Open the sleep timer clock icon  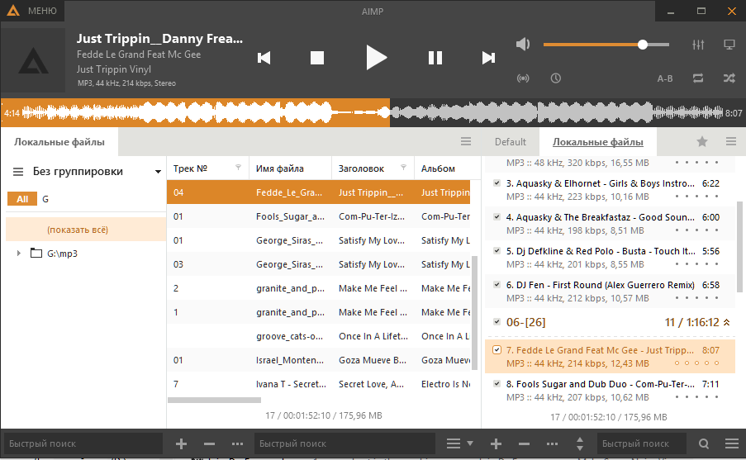coord(556,78)
